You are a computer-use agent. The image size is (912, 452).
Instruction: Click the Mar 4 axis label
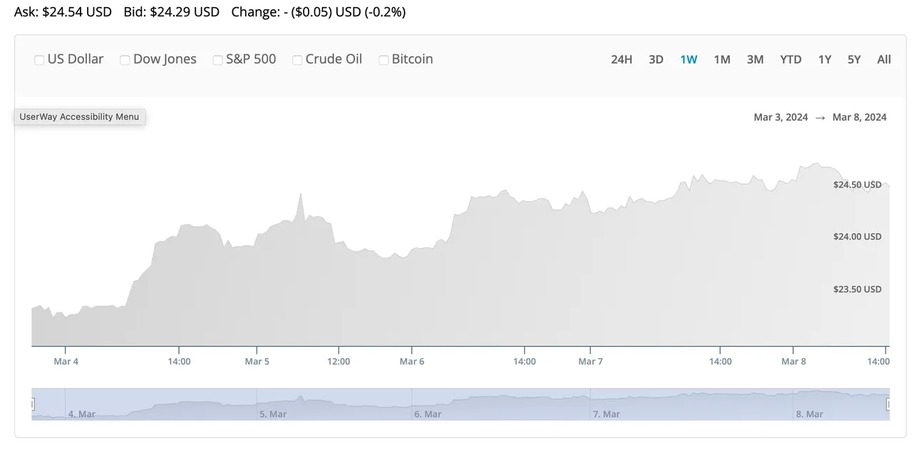click(x=66, y=362)
